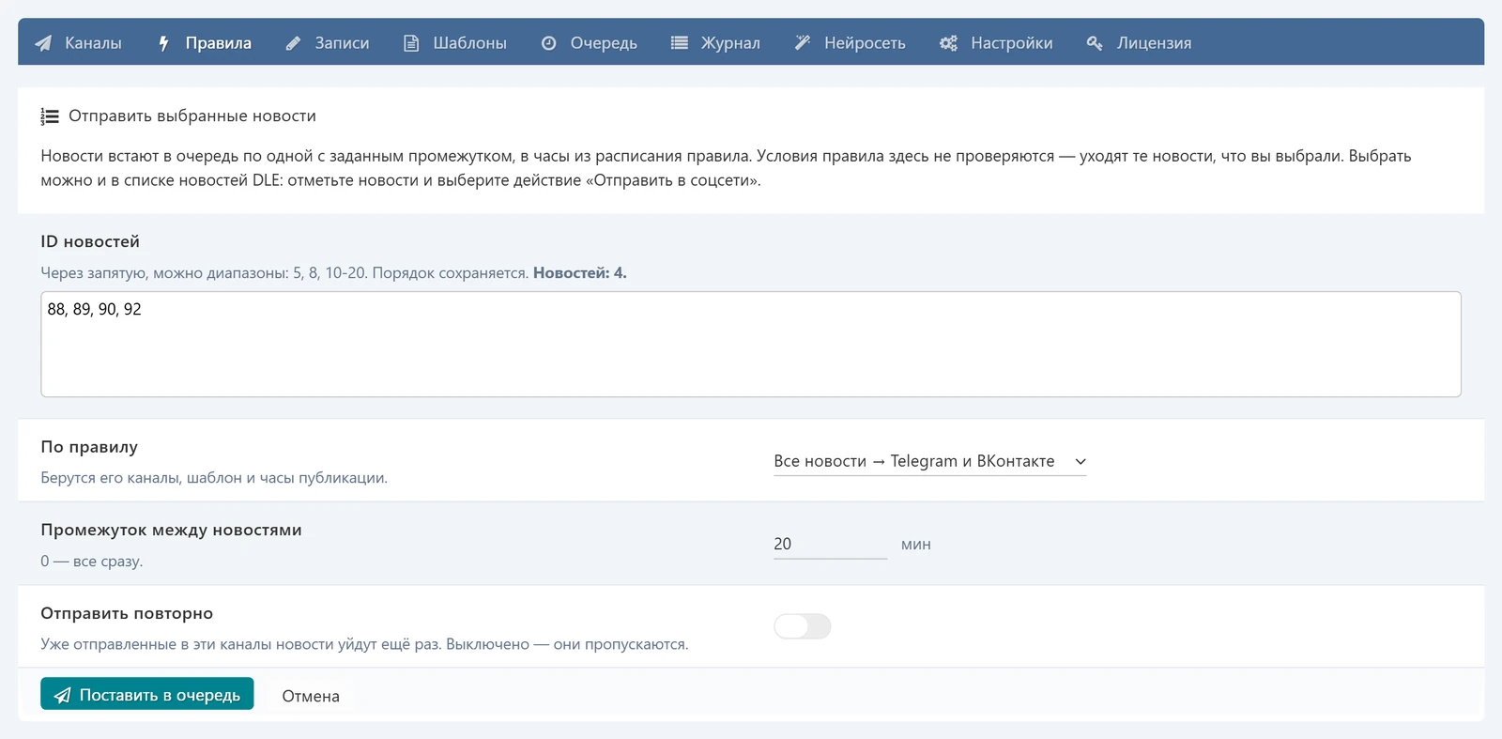Screen dimensions: 1502x739
Task: Open the Каналы tab
Action: pos(79,43)
